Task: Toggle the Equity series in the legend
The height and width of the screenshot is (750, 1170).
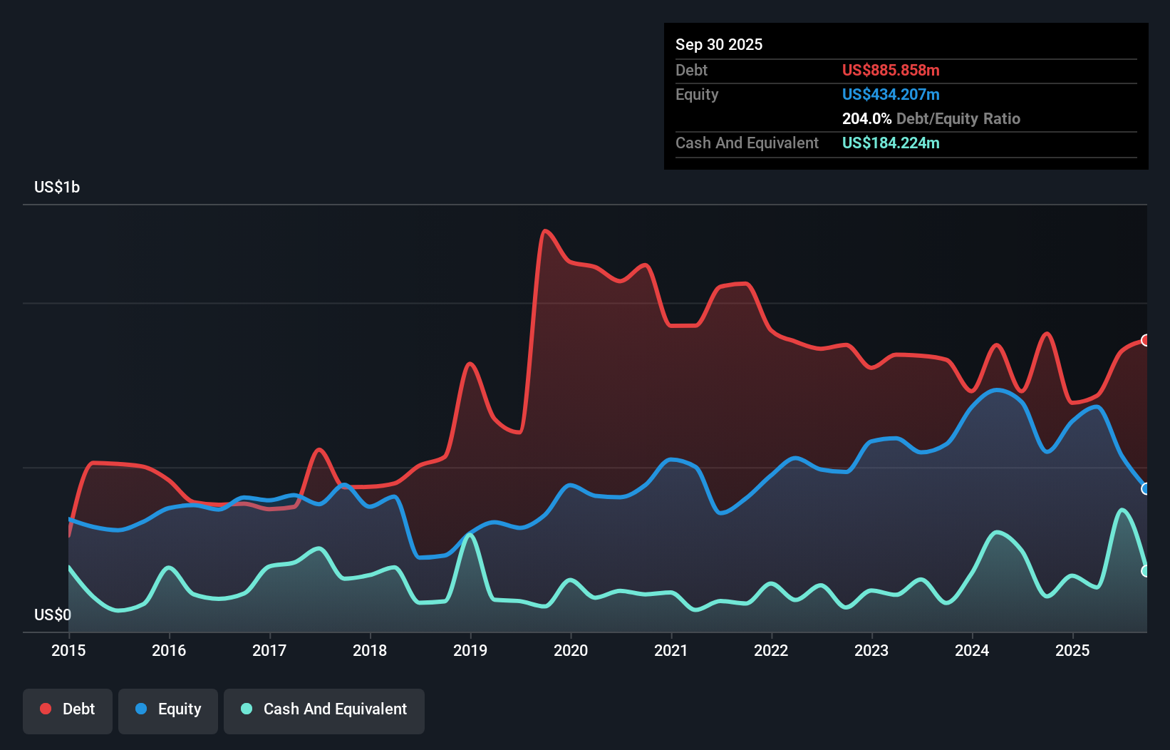Action: pos(167,709)
